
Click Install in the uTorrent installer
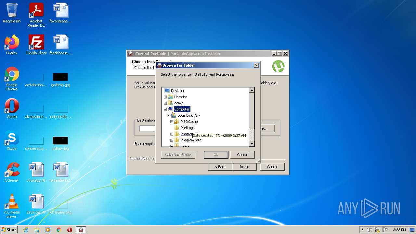tap(244, 167)
